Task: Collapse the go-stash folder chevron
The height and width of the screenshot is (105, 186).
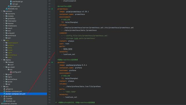Action: [4, 67]
